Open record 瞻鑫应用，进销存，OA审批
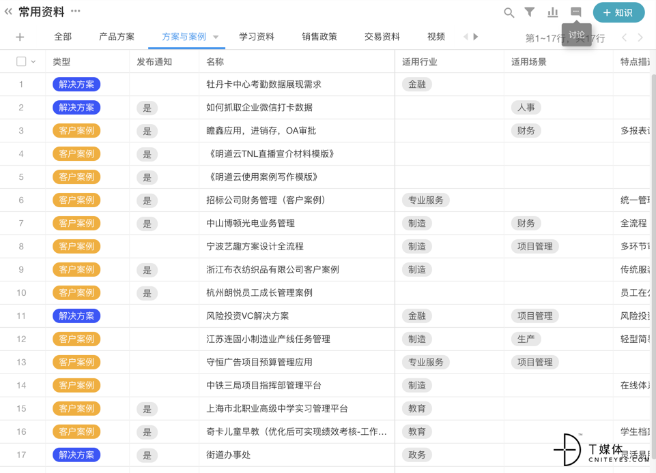Viewport: 656px width, 473px height. [261, 131]
